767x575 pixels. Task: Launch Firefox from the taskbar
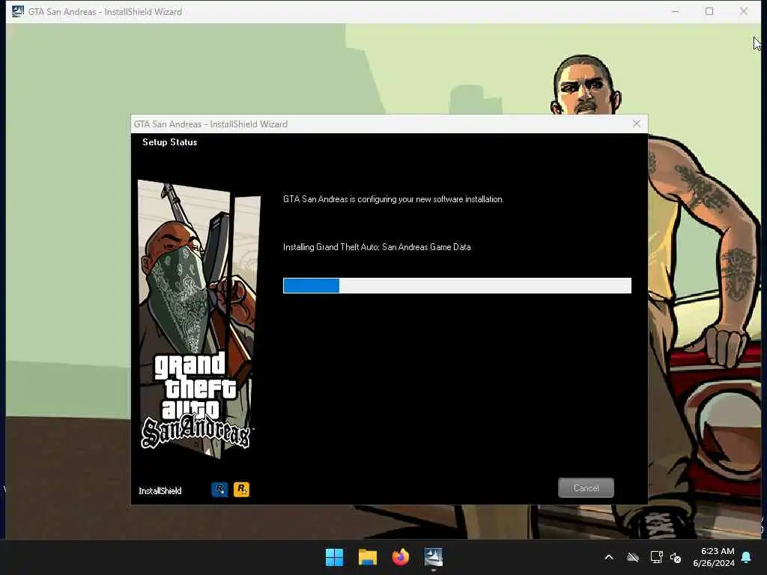coord(400,557)
